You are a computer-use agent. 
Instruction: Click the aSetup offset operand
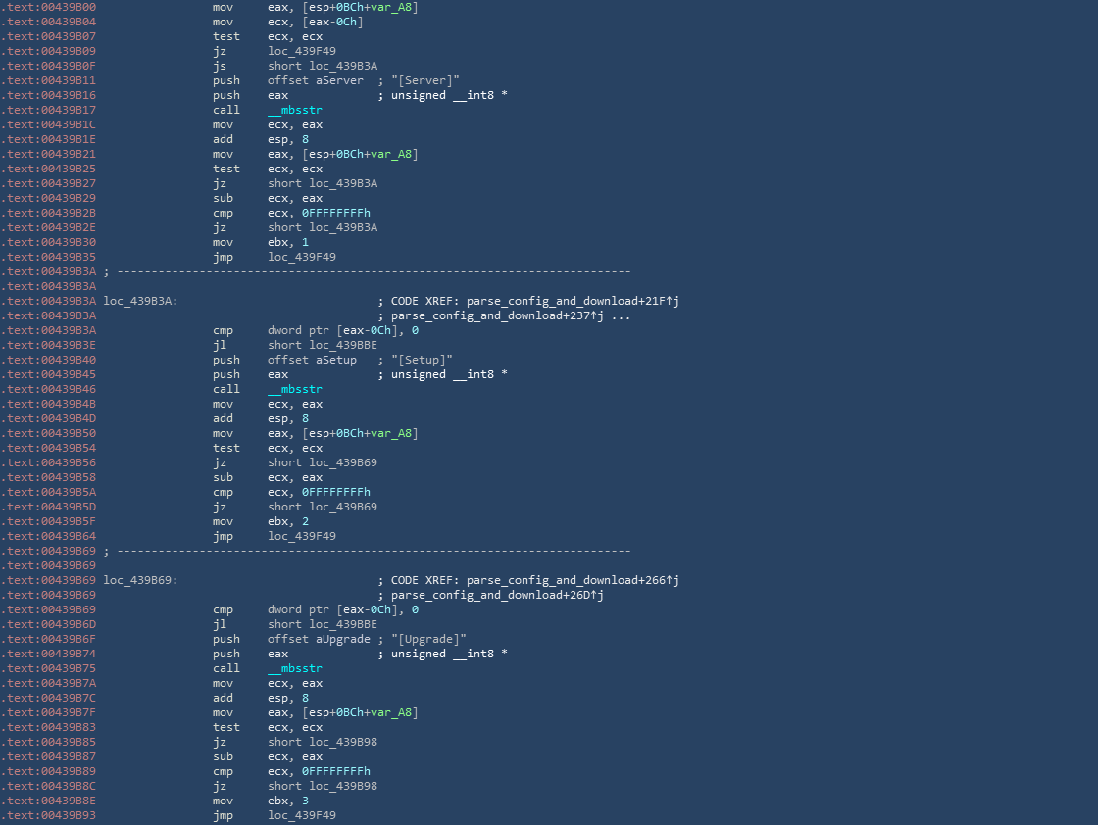click(x=335, y=360)
